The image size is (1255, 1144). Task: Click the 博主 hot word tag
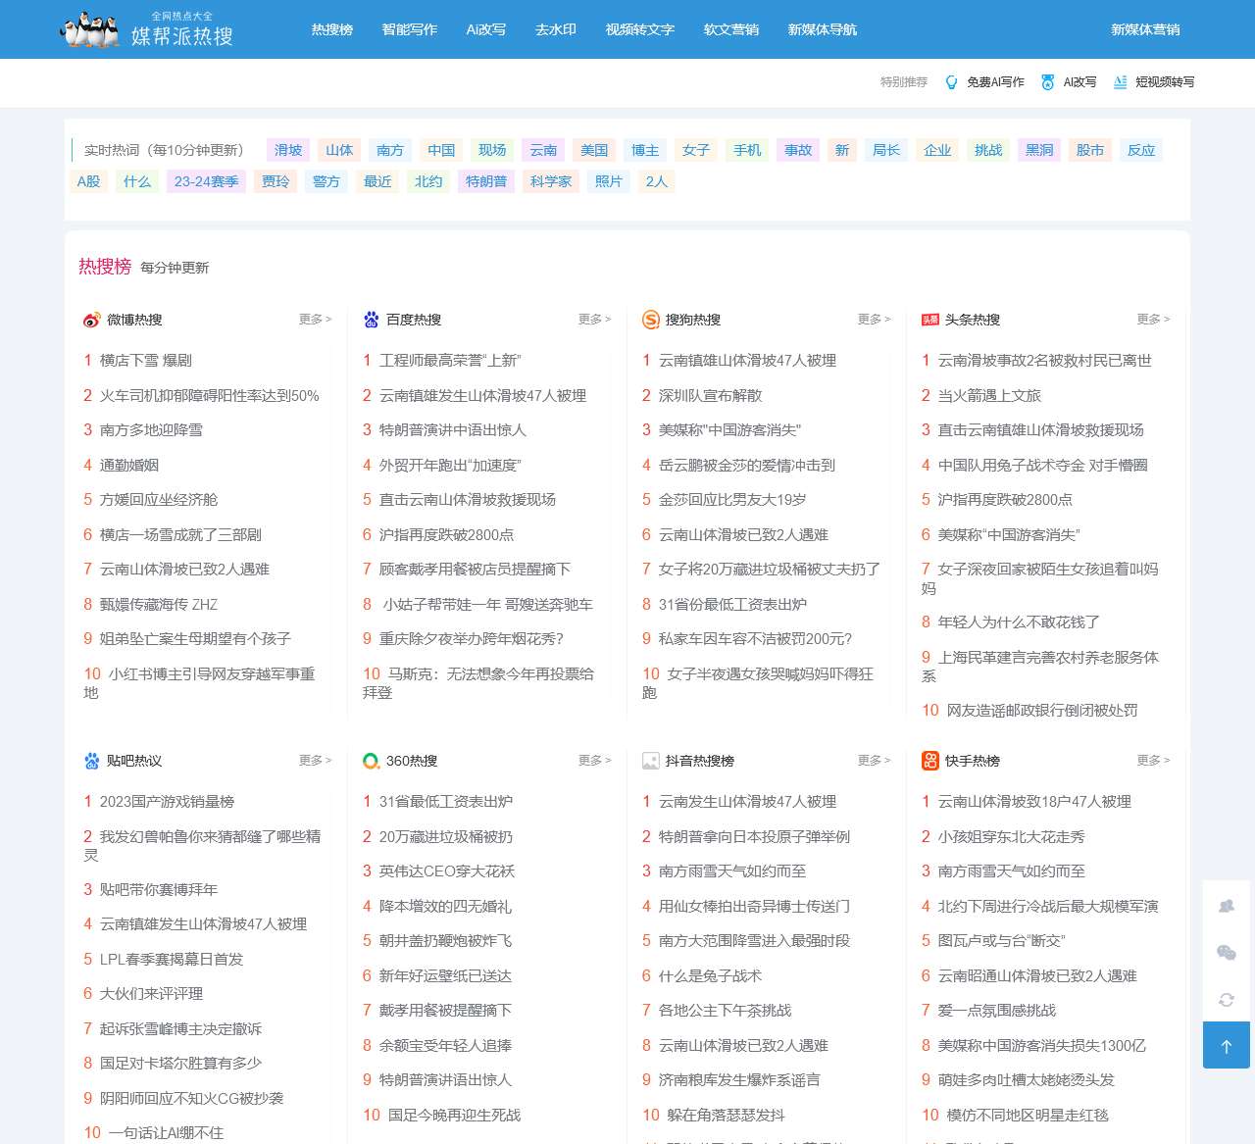click(645, 150)
